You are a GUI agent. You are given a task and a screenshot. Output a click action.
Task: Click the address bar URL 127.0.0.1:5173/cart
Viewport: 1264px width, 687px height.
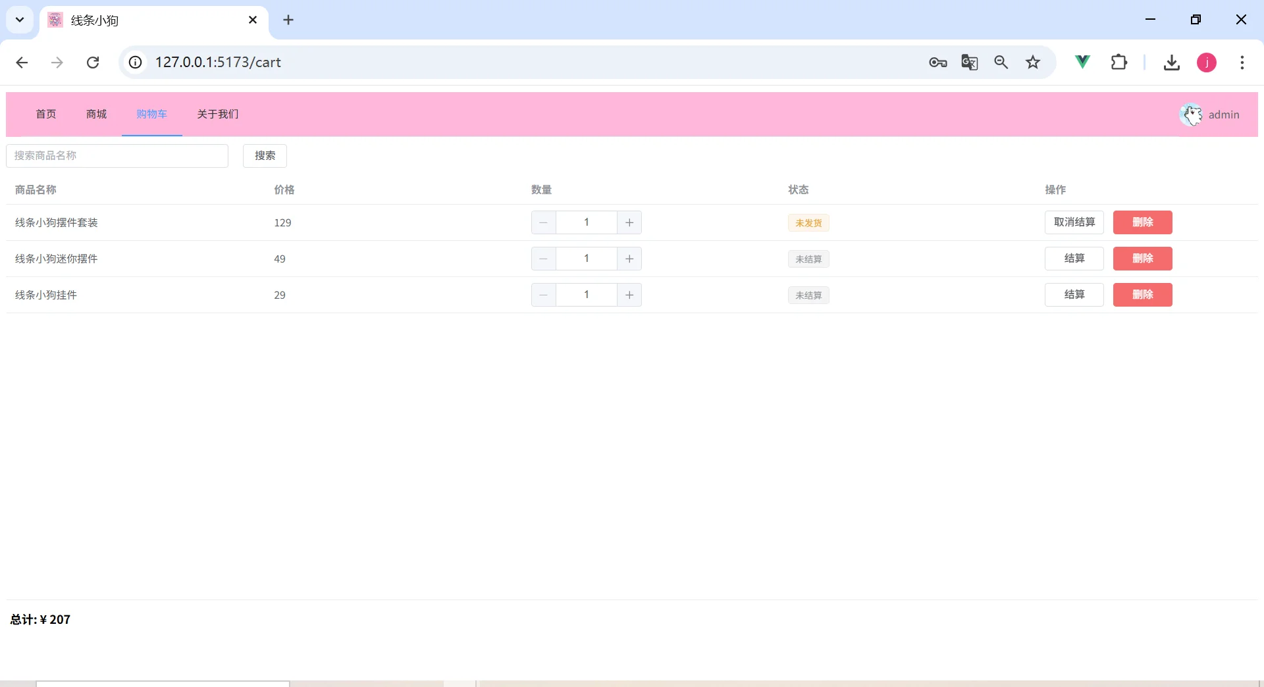[x=218, y=63]
